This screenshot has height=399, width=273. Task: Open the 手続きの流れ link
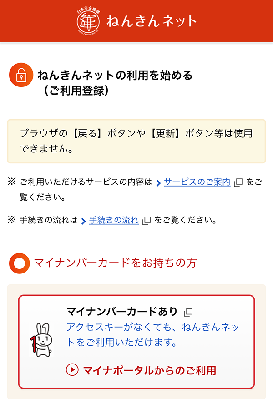pyautogui.click(x=114, y=220)
